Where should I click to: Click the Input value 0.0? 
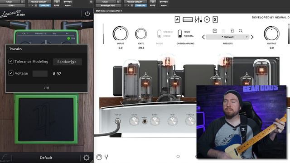121,48
